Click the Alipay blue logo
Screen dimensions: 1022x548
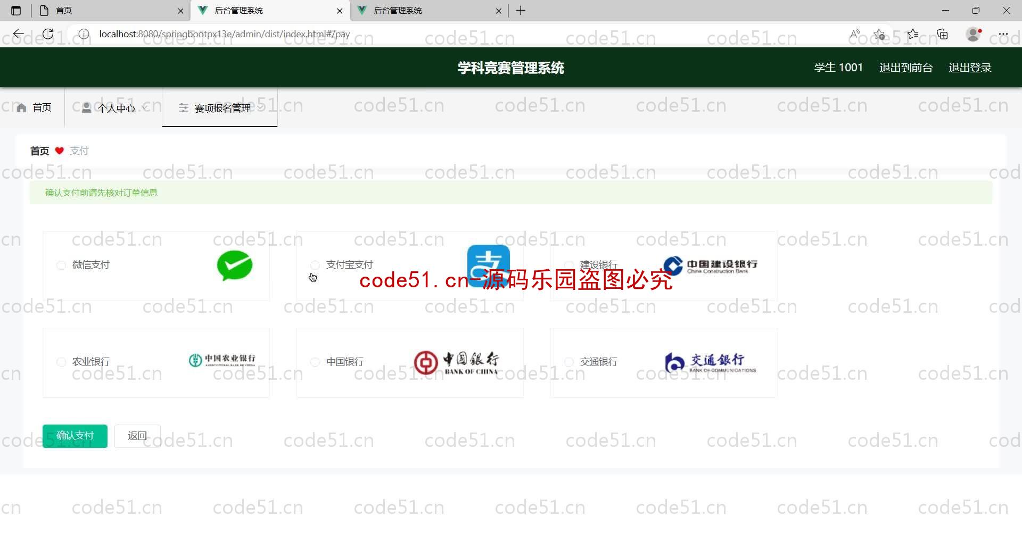click(x=489, y=265)
